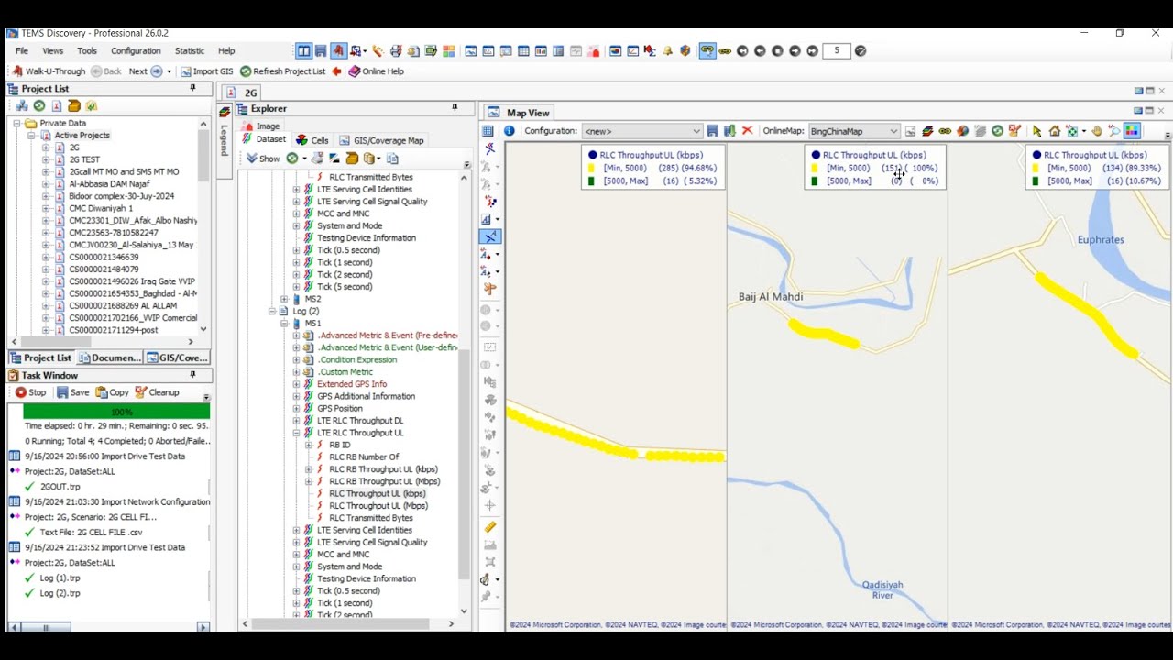Click the Next arrow in the walkthrough toolbar
This screenshot has width=1173, height=660.
(156, 71)
